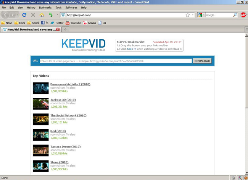Open a new tab with the plus button
This screenshot has width=248, height=180.
click(x=65, y=29)
